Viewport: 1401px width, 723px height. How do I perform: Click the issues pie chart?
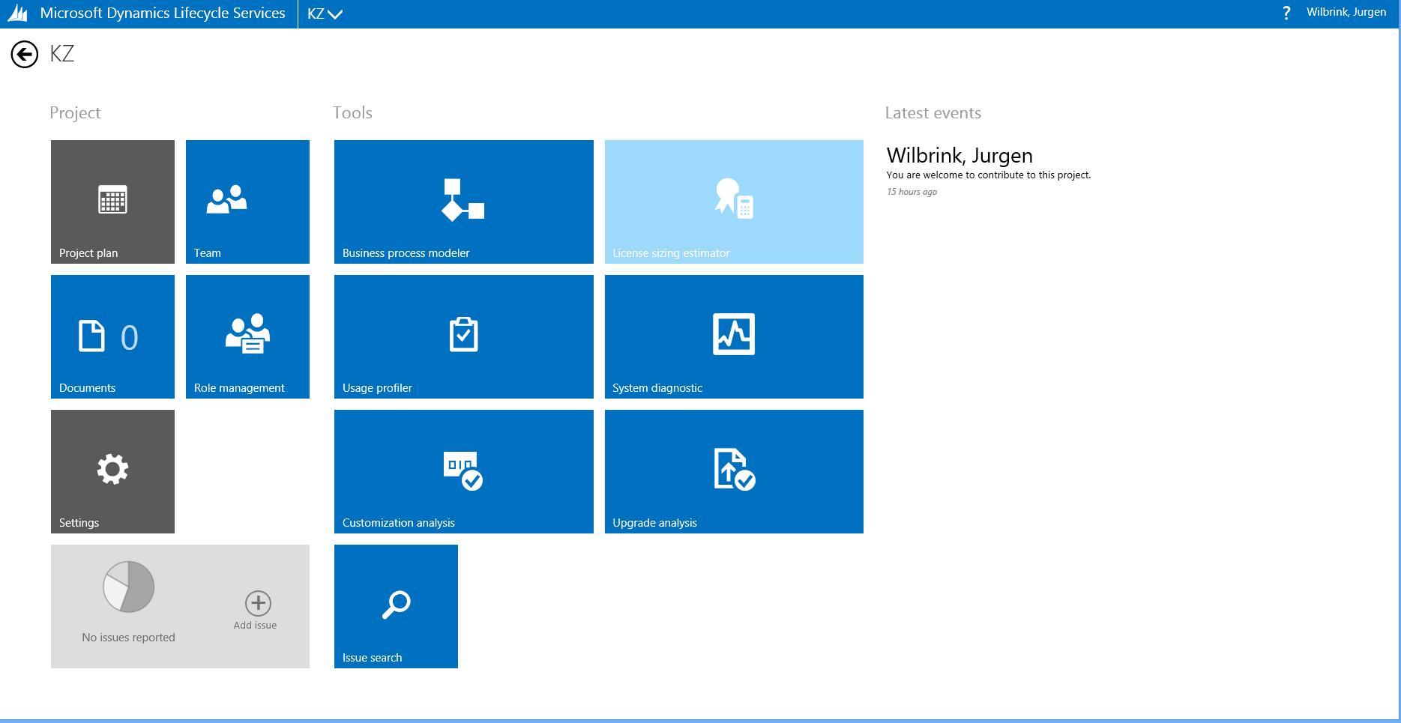coord(129,587)
